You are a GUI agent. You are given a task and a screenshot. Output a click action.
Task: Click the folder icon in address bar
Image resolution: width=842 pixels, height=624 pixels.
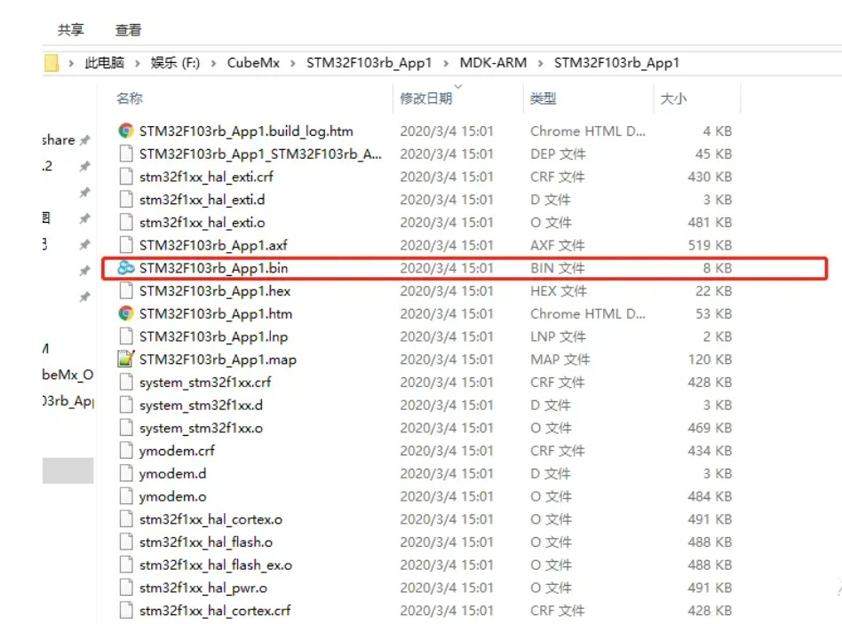(x=52, y=63)
